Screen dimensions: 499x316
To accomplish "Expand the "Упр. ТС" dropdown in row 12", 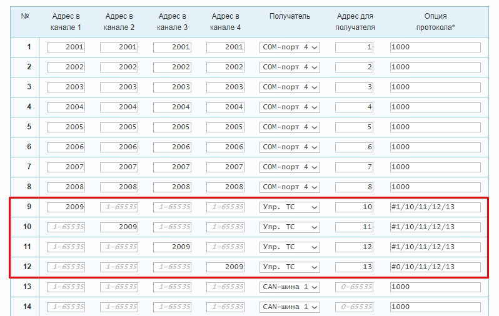I will tap(290, 267).
